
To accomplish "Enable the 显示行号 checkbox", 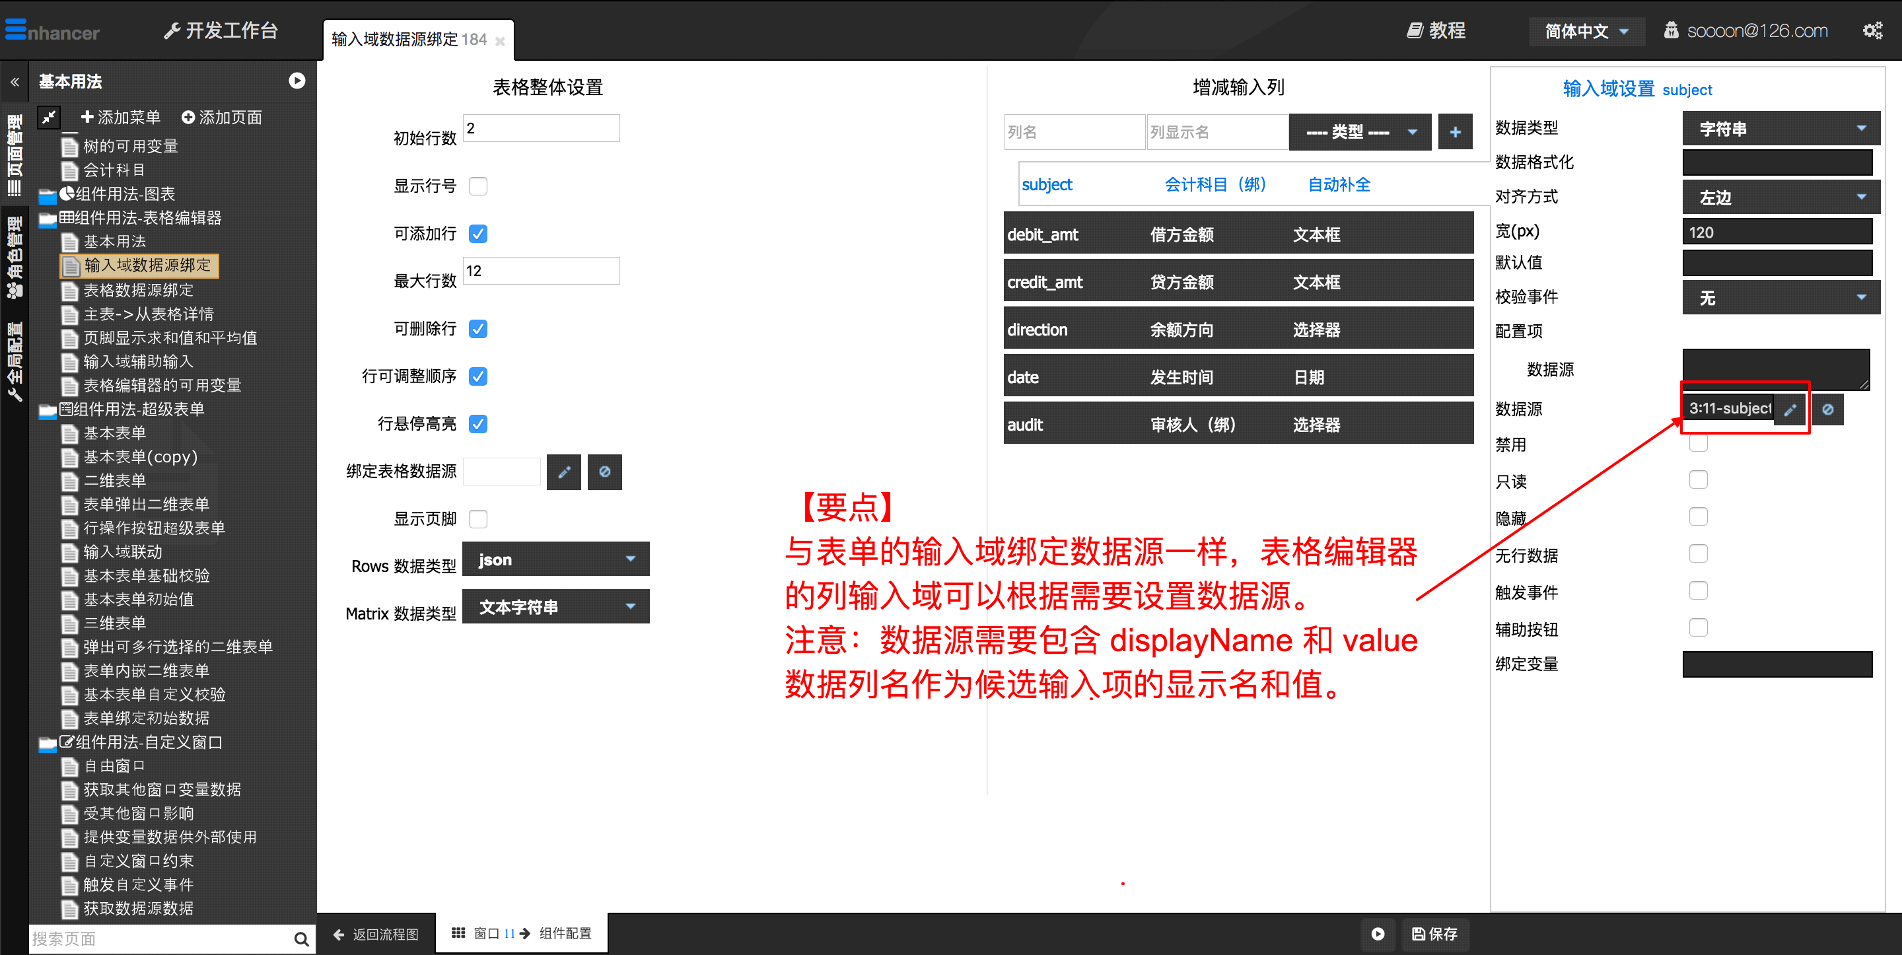I will (x=477, y=186).
